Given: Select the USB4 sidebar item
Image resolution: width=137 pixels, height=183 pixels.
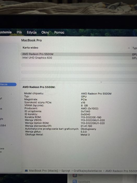Looking at the screenshot, I should click(3, 125).
